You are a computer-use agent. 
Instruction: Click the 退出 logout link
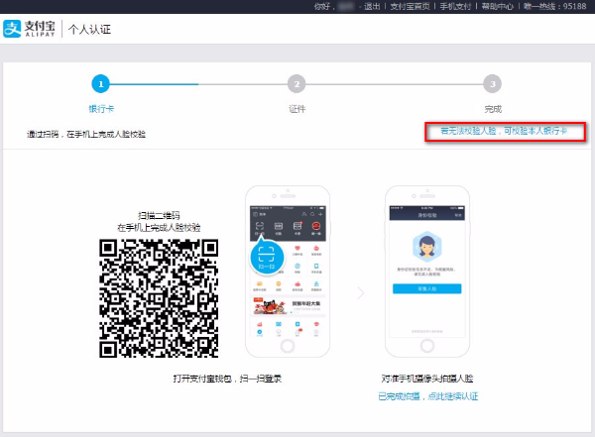(373, 6)
